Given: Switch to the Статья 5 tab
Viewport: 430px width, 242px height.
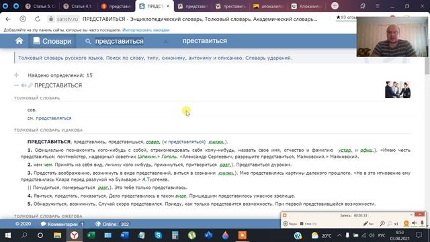Looking at the screenshot, I should [x=40, y=6].
